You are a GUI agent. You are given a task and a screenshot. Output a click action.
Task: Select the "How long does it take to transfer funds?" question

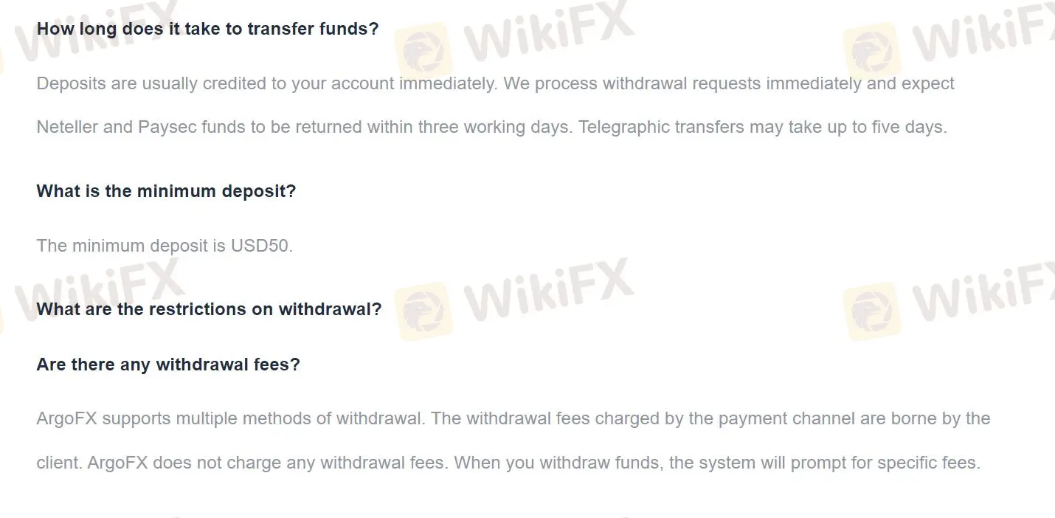point(207,29)
